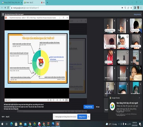Close the Meet - lớp 2C tab
143x127 pixels.
click(x=44, y=3)
